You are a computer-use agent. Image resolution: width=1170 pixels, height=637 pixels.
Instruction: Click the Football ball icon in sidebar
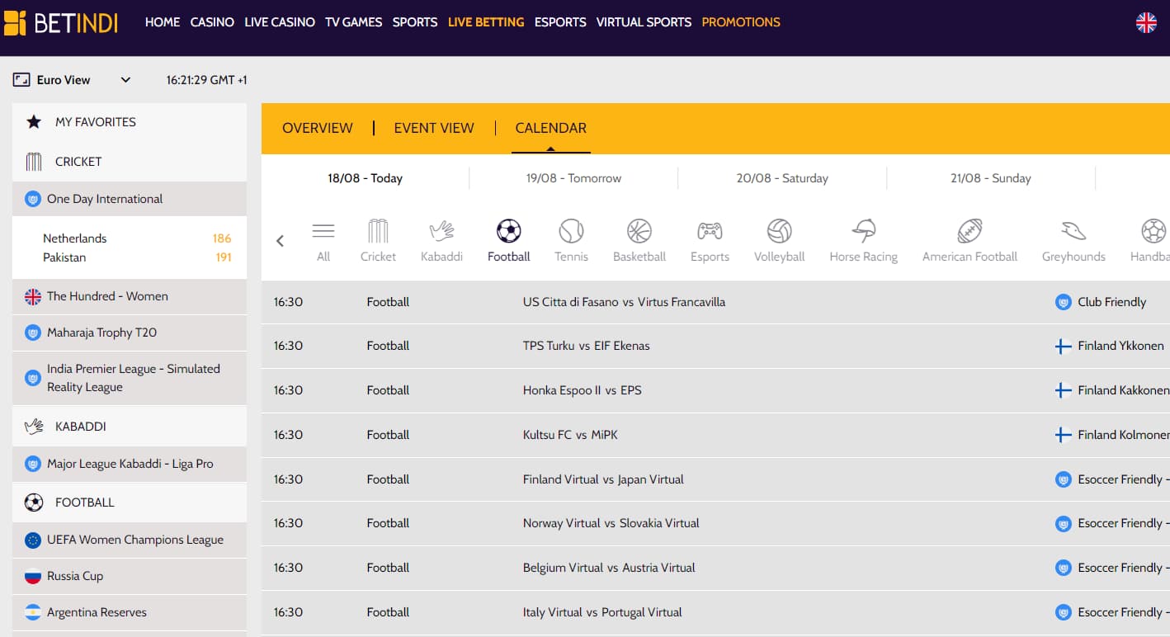click(34, 503)
